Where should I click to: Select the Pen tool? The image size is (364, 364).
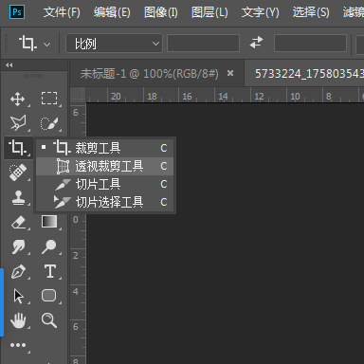[x=19, y=272]
